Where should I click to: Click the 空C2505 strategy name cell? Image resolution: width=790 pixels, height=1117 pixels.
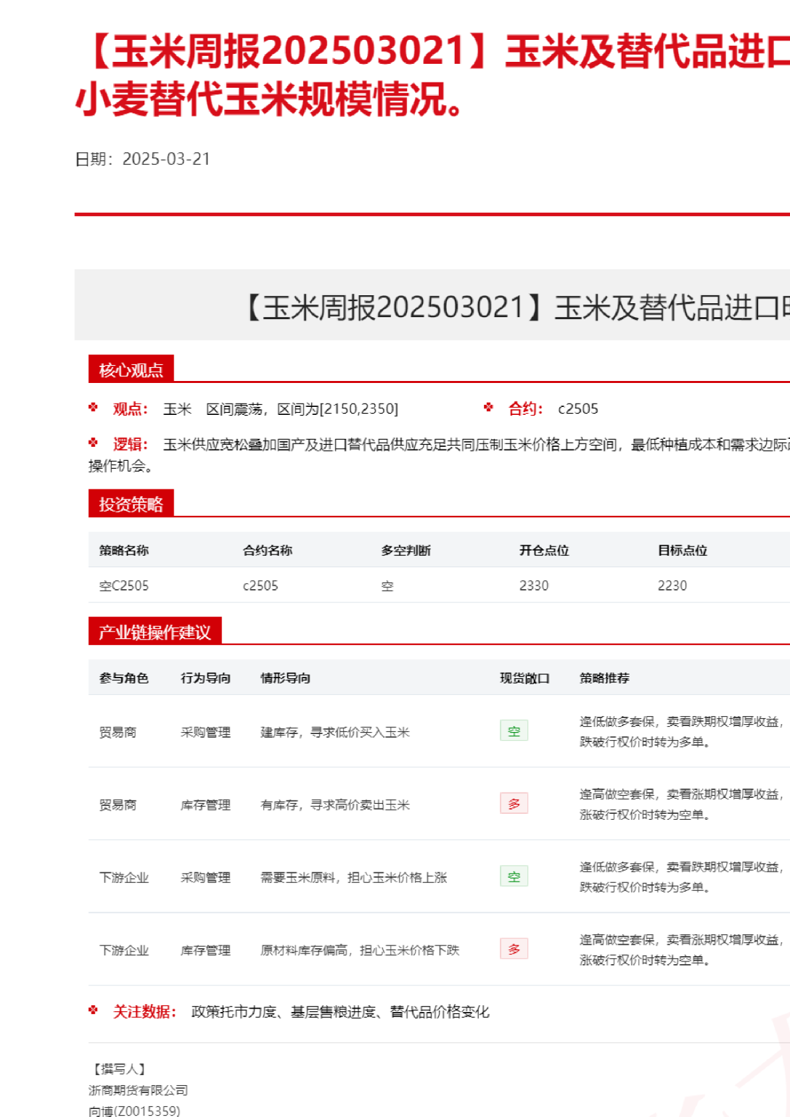click(124, 586)
